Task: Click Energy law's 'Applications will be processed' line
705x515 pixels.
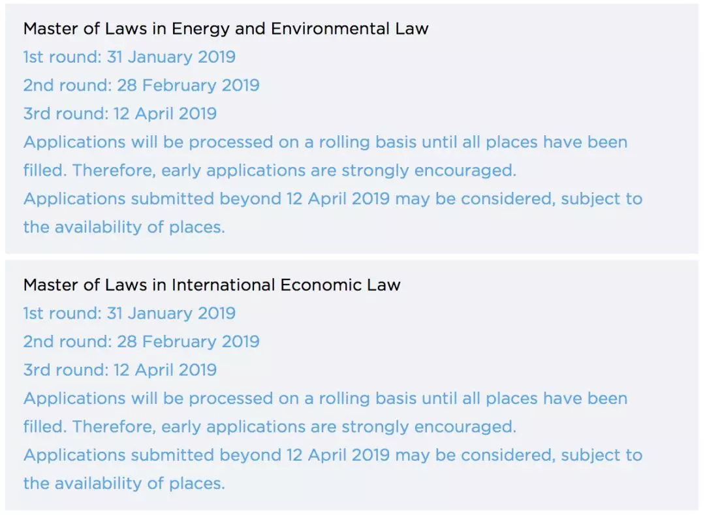Action: [x=325, y=142]
